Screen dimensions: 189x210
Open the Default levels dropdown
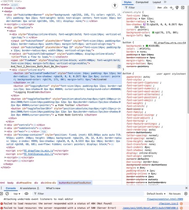coord(156,194)
